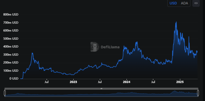The image size is (205, 101).
Task: Click the 800m USD y-axis label
Action: [x=11, y=15]
